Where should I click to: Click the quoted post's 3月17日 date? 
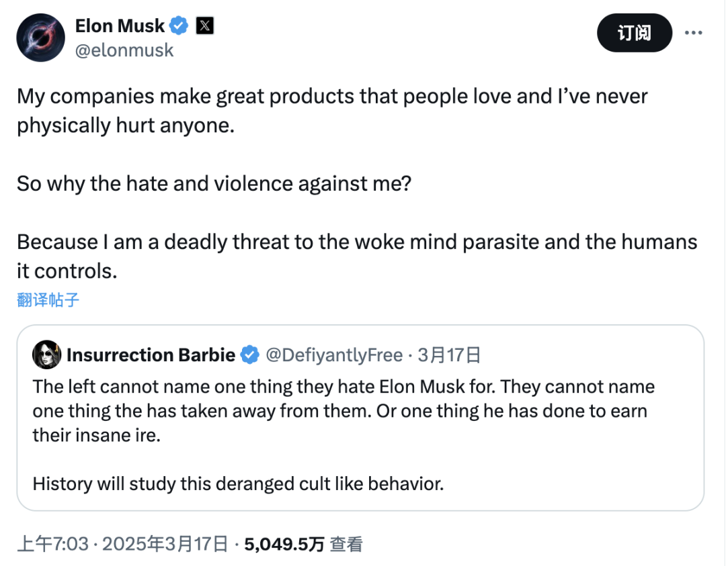(449, 355)
